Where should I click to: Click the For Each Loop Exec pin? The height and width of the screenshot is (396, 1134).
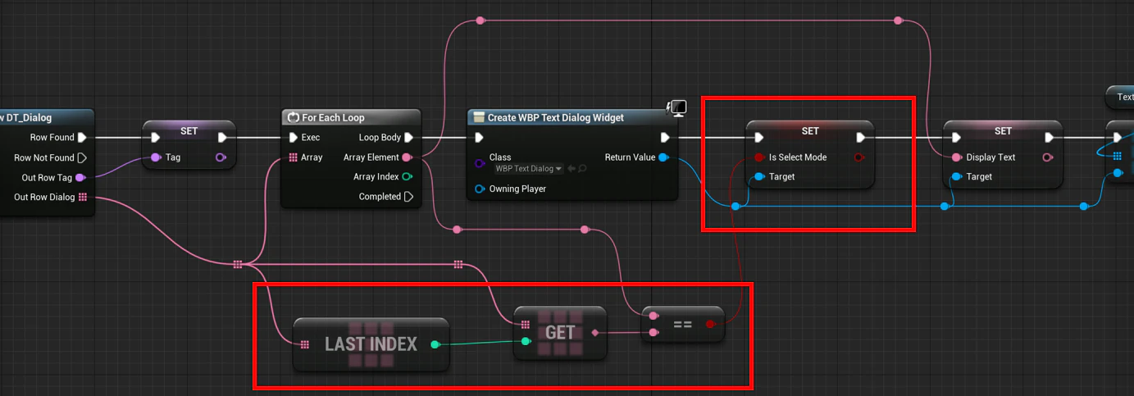click(294, 138)
